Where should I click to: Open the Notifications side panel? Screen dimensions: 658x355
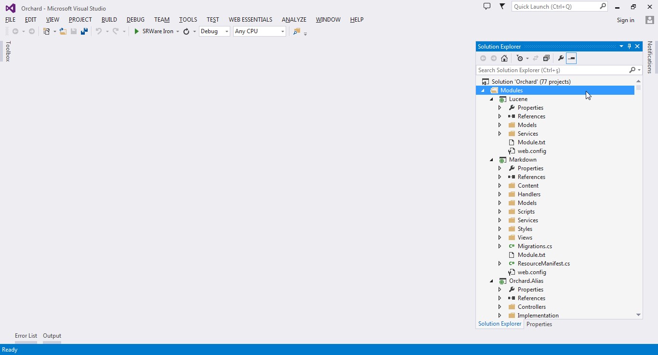coord(649,57)
